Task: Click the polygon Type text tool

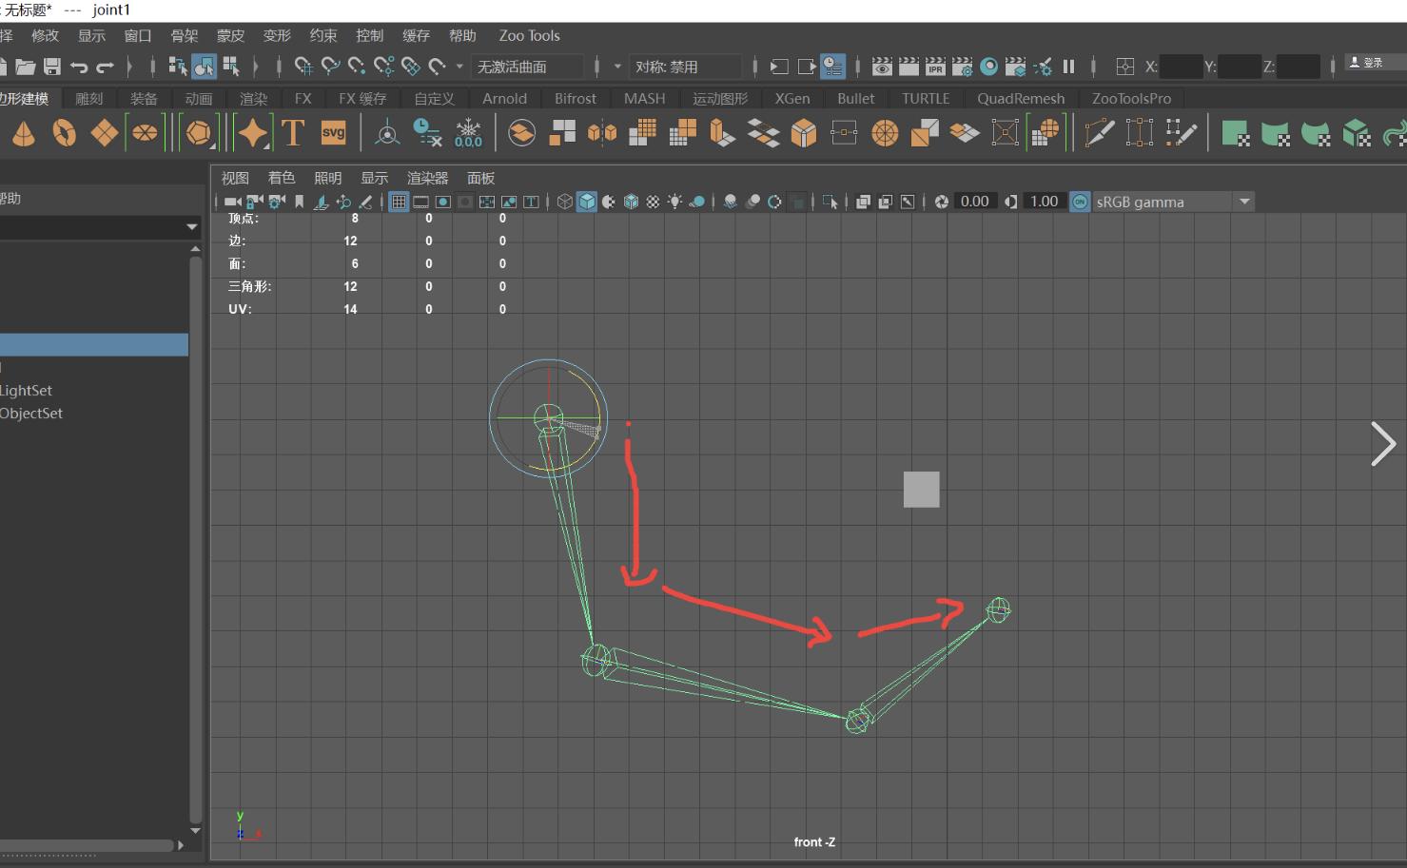Action: [293, 133]
